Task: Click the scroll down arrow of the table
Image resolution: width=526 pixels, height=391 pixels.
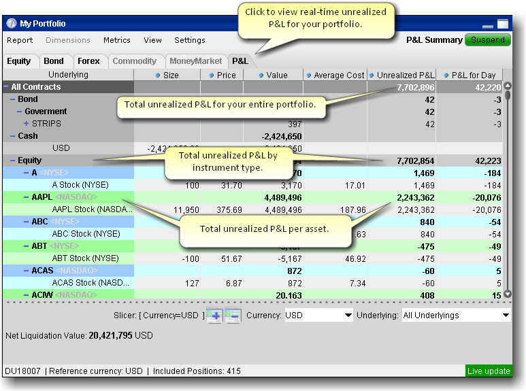Action: 507,294
